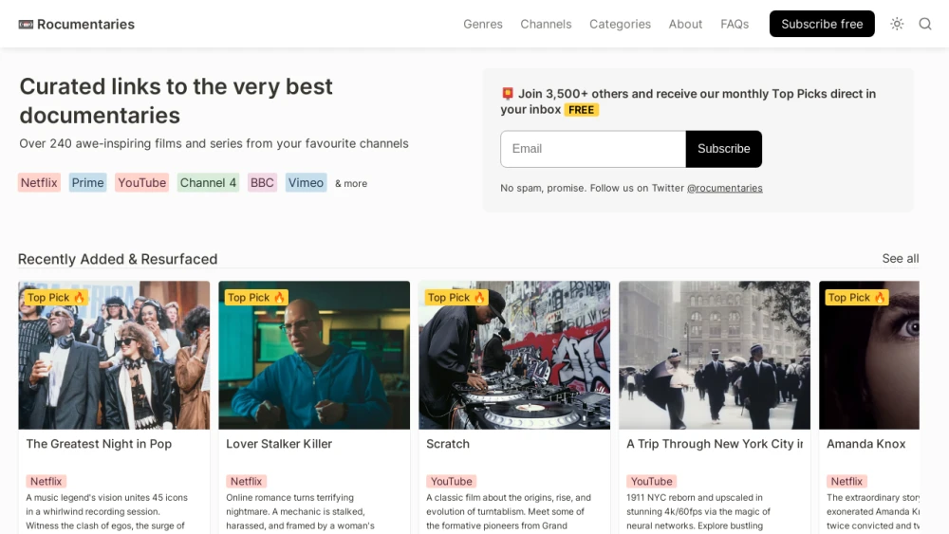Click the red mailbox emoji icon
This screenshot has height=534, width=949.
point(507,93)
